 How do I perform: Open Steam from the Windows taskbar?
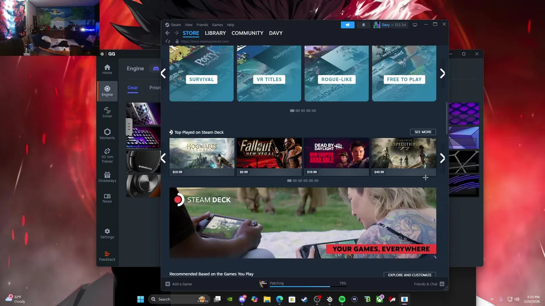tap(304, 299)
